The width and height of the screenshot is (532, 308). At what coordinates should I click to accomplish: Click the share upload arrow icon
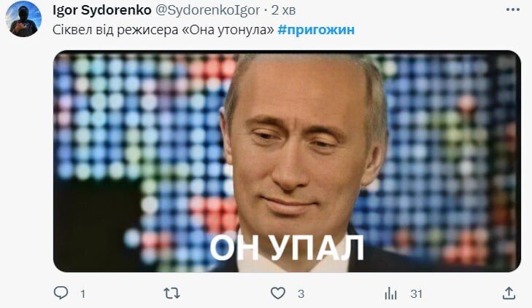click(509, 293)
